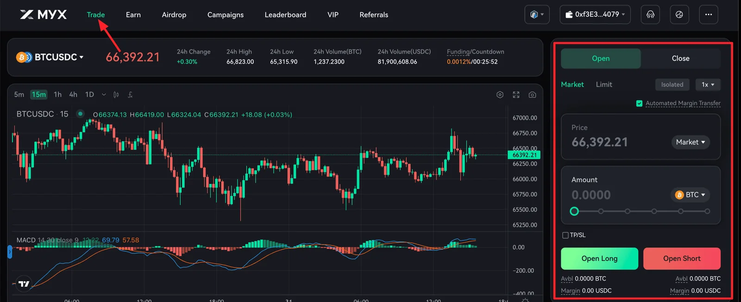Viewport: 741px width, 302px height.
Task: Toggle Automated Margin Transfer checkbox
Action: tap(639, 104)
